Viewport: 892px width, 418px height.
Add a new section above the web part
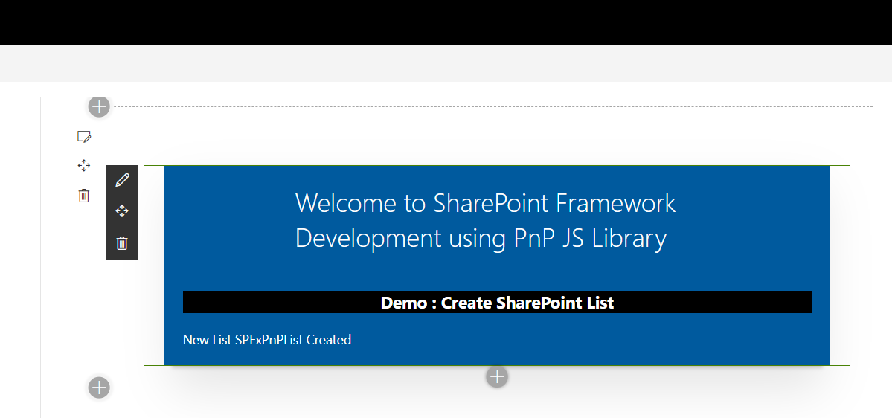[99, 106]
